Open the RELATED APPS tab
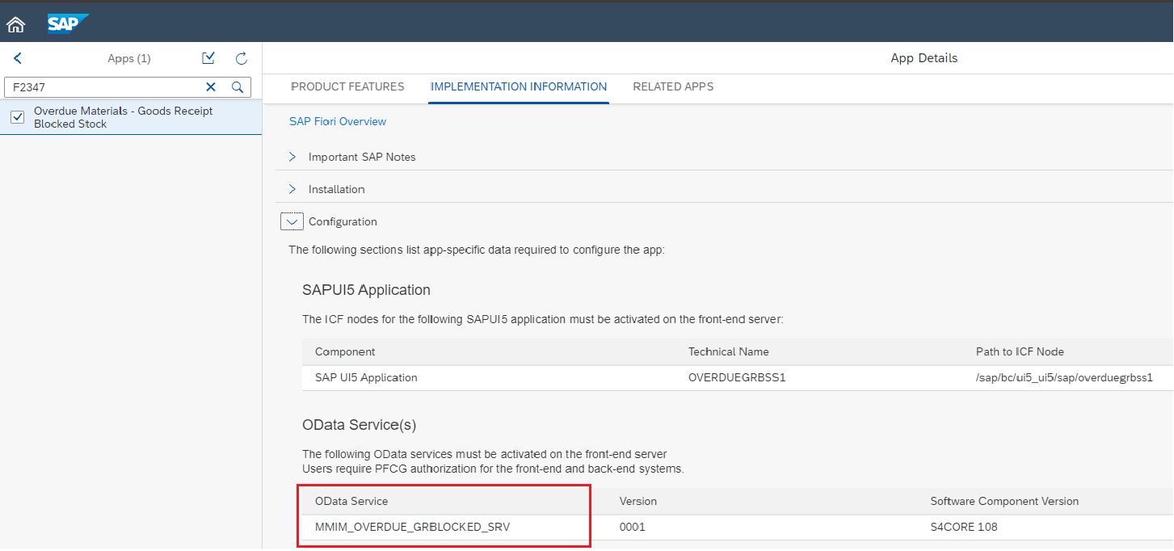Viewport: 1174px width, 551px height. [x=673, y=86]
